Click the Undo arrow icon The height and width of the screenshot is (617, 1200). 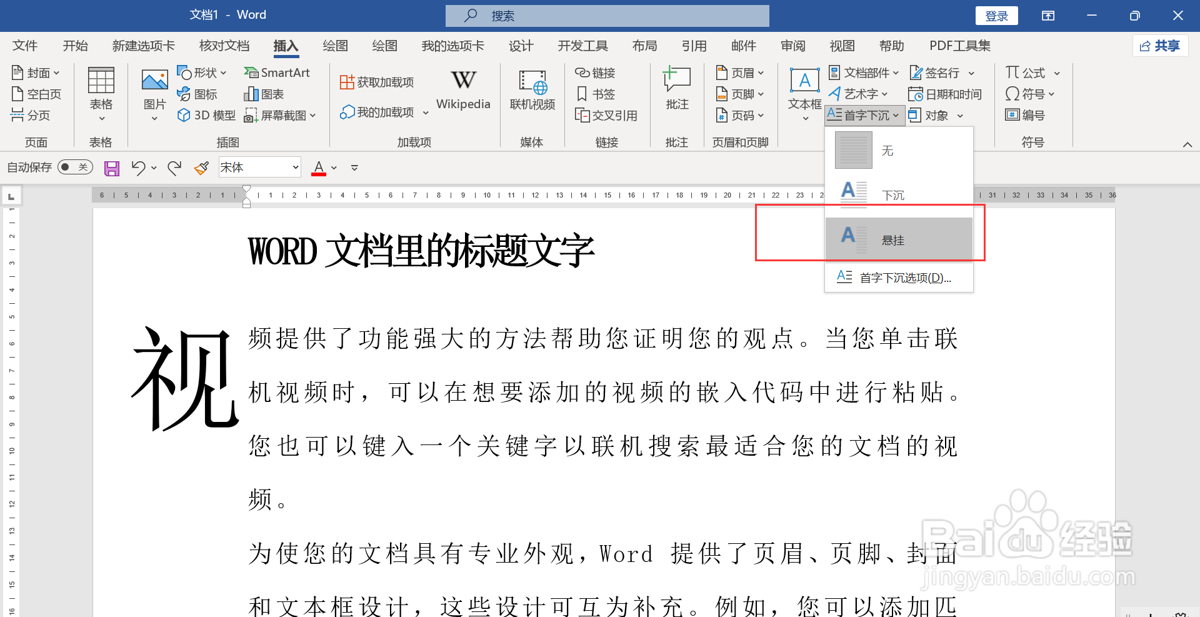click(138, 168)
